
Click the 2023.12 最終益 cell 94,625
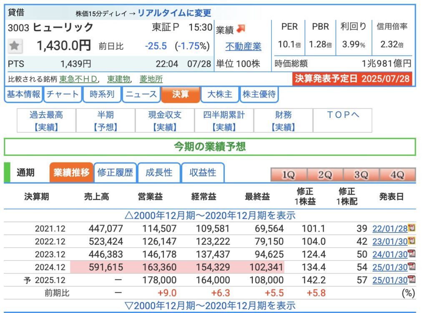point(269,254)
